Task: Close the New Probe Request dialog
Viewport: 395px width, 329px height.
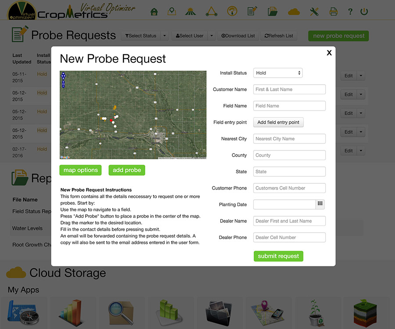Action: pos(329,53)
